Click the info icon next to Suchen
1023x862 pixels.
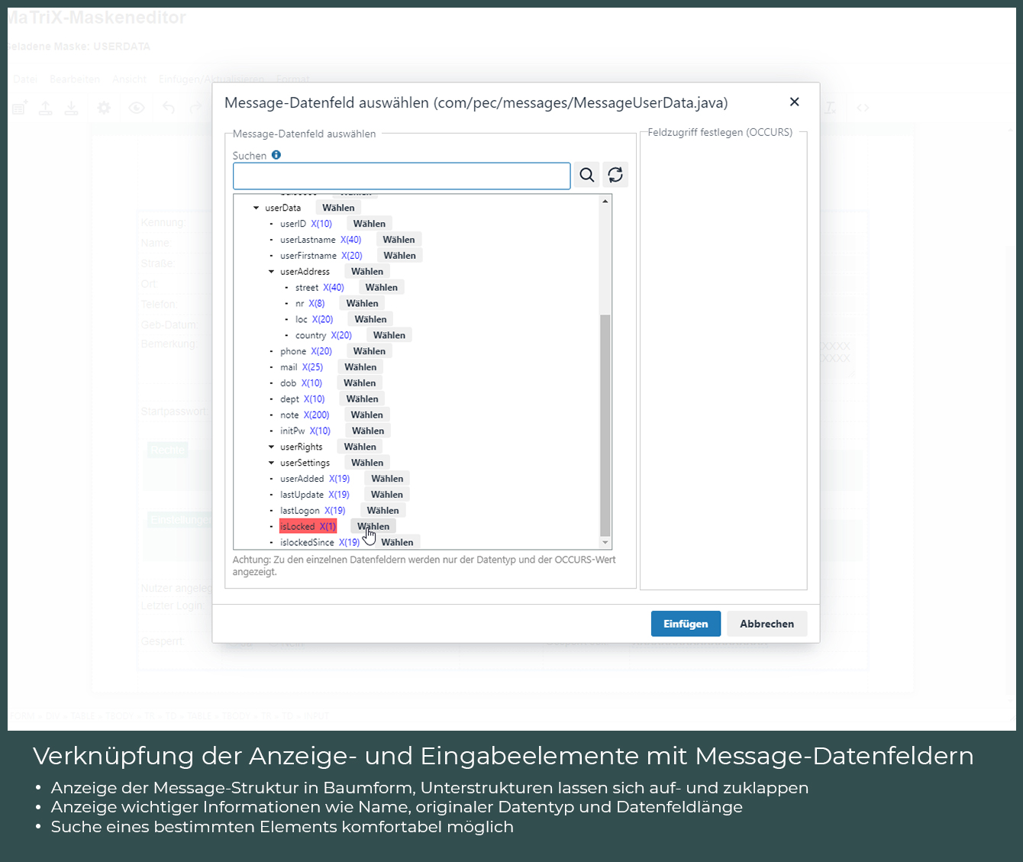pyautogui.click(x=276, y=155)
